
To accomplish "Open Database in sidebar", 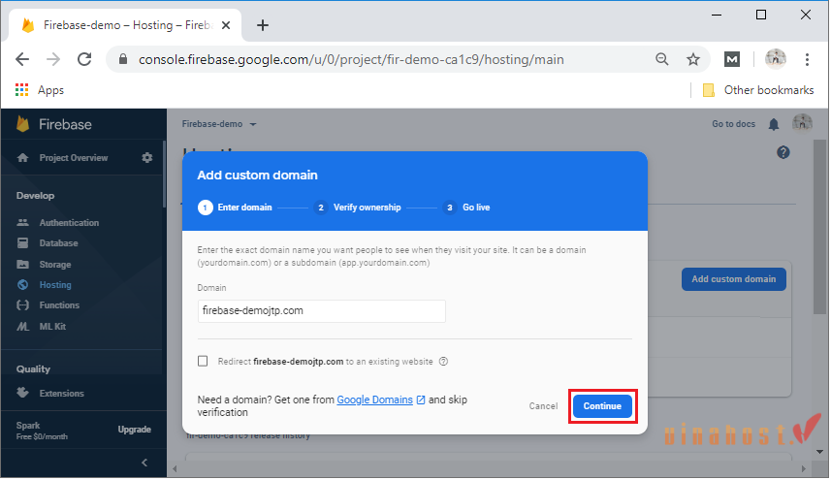I will point(58,243).
